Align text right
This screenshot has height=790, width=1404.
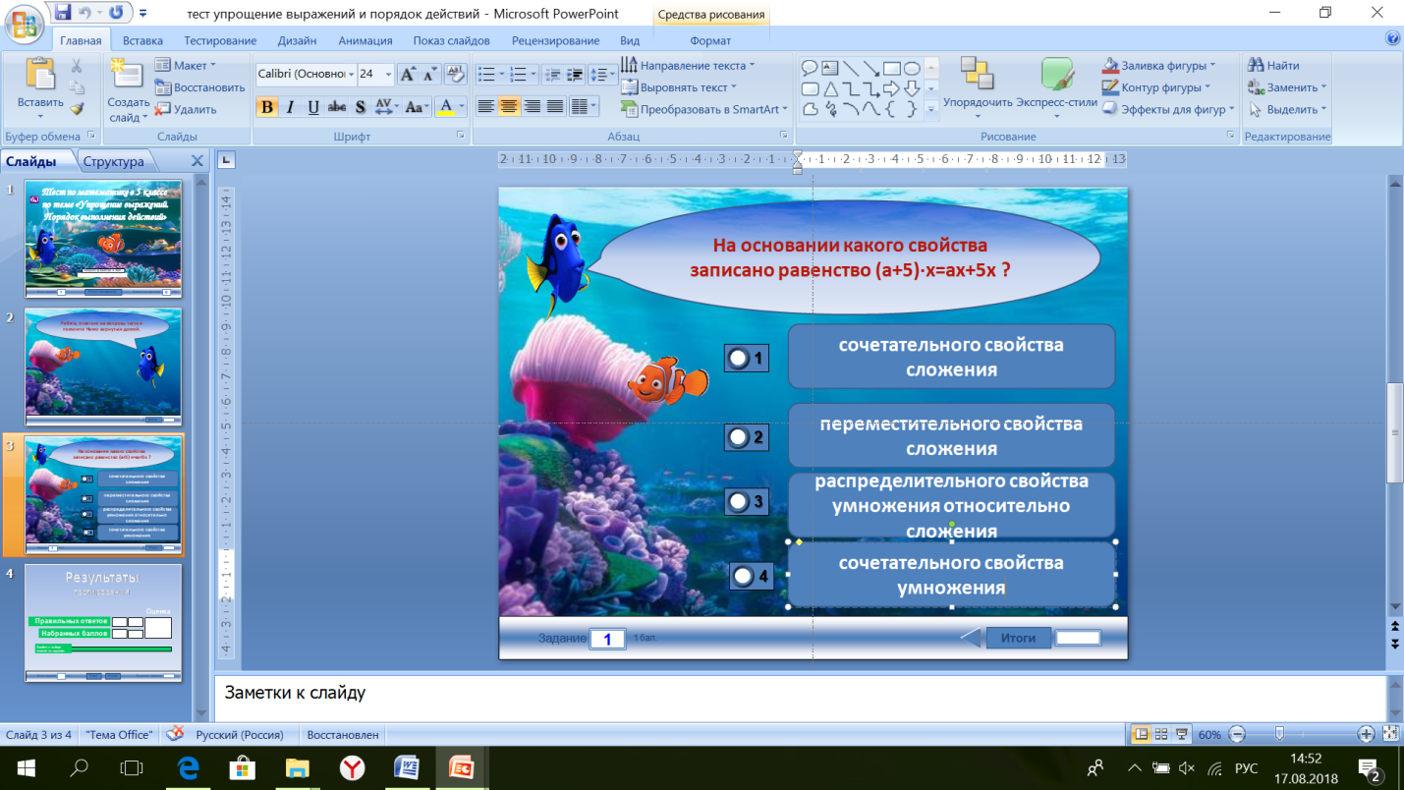click(x=533, y=106)
